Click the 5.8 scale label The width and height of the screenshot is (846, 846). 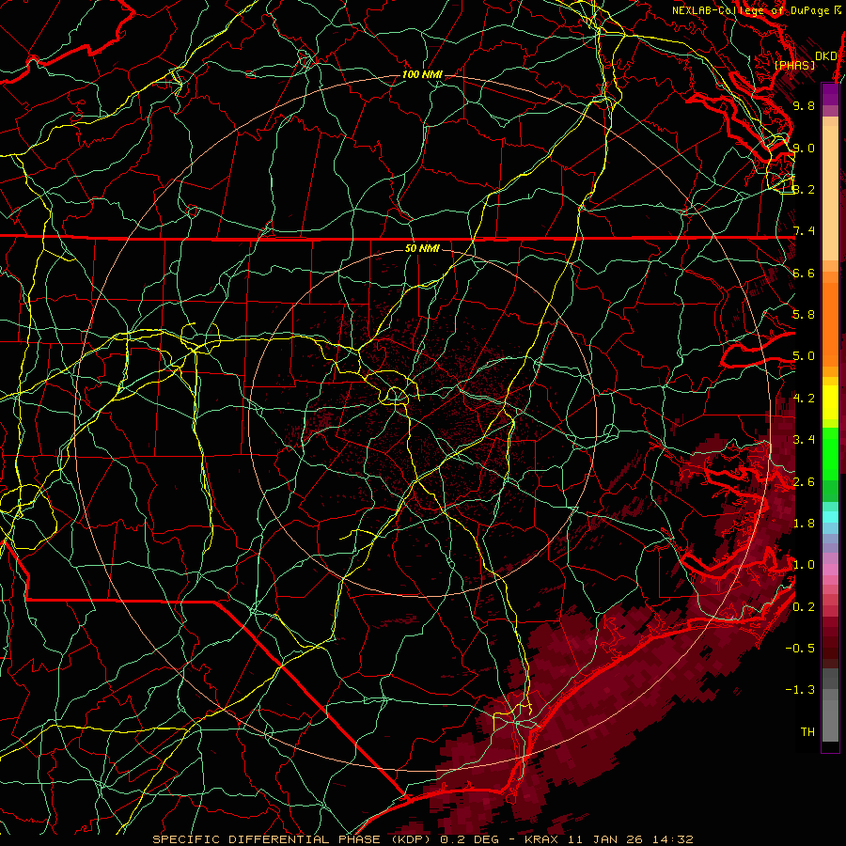point(804,315)
